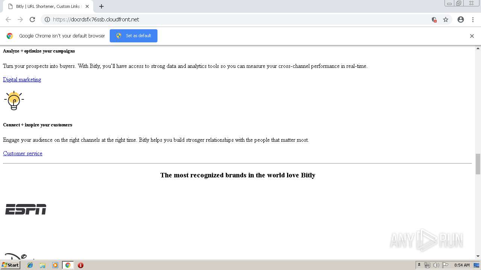Dismiss the default browser notification bar
Screen dimensions: 481x270
[x=472, y=36]
